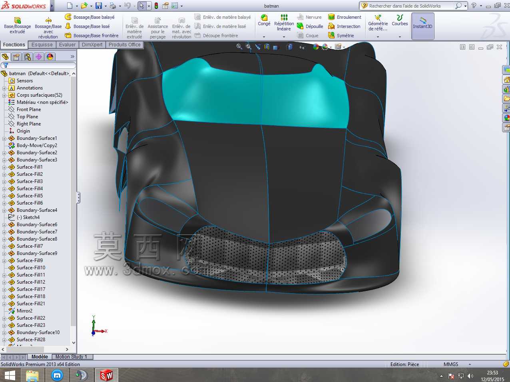The height and width of the screenshot is (382, 510).
Task: Open DimXpertManager crosshair tab icon
Action: 39,57
